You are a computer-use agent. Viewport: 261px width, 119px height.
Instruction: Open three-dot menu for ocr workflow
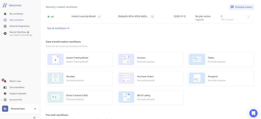[x=249, y=17]
